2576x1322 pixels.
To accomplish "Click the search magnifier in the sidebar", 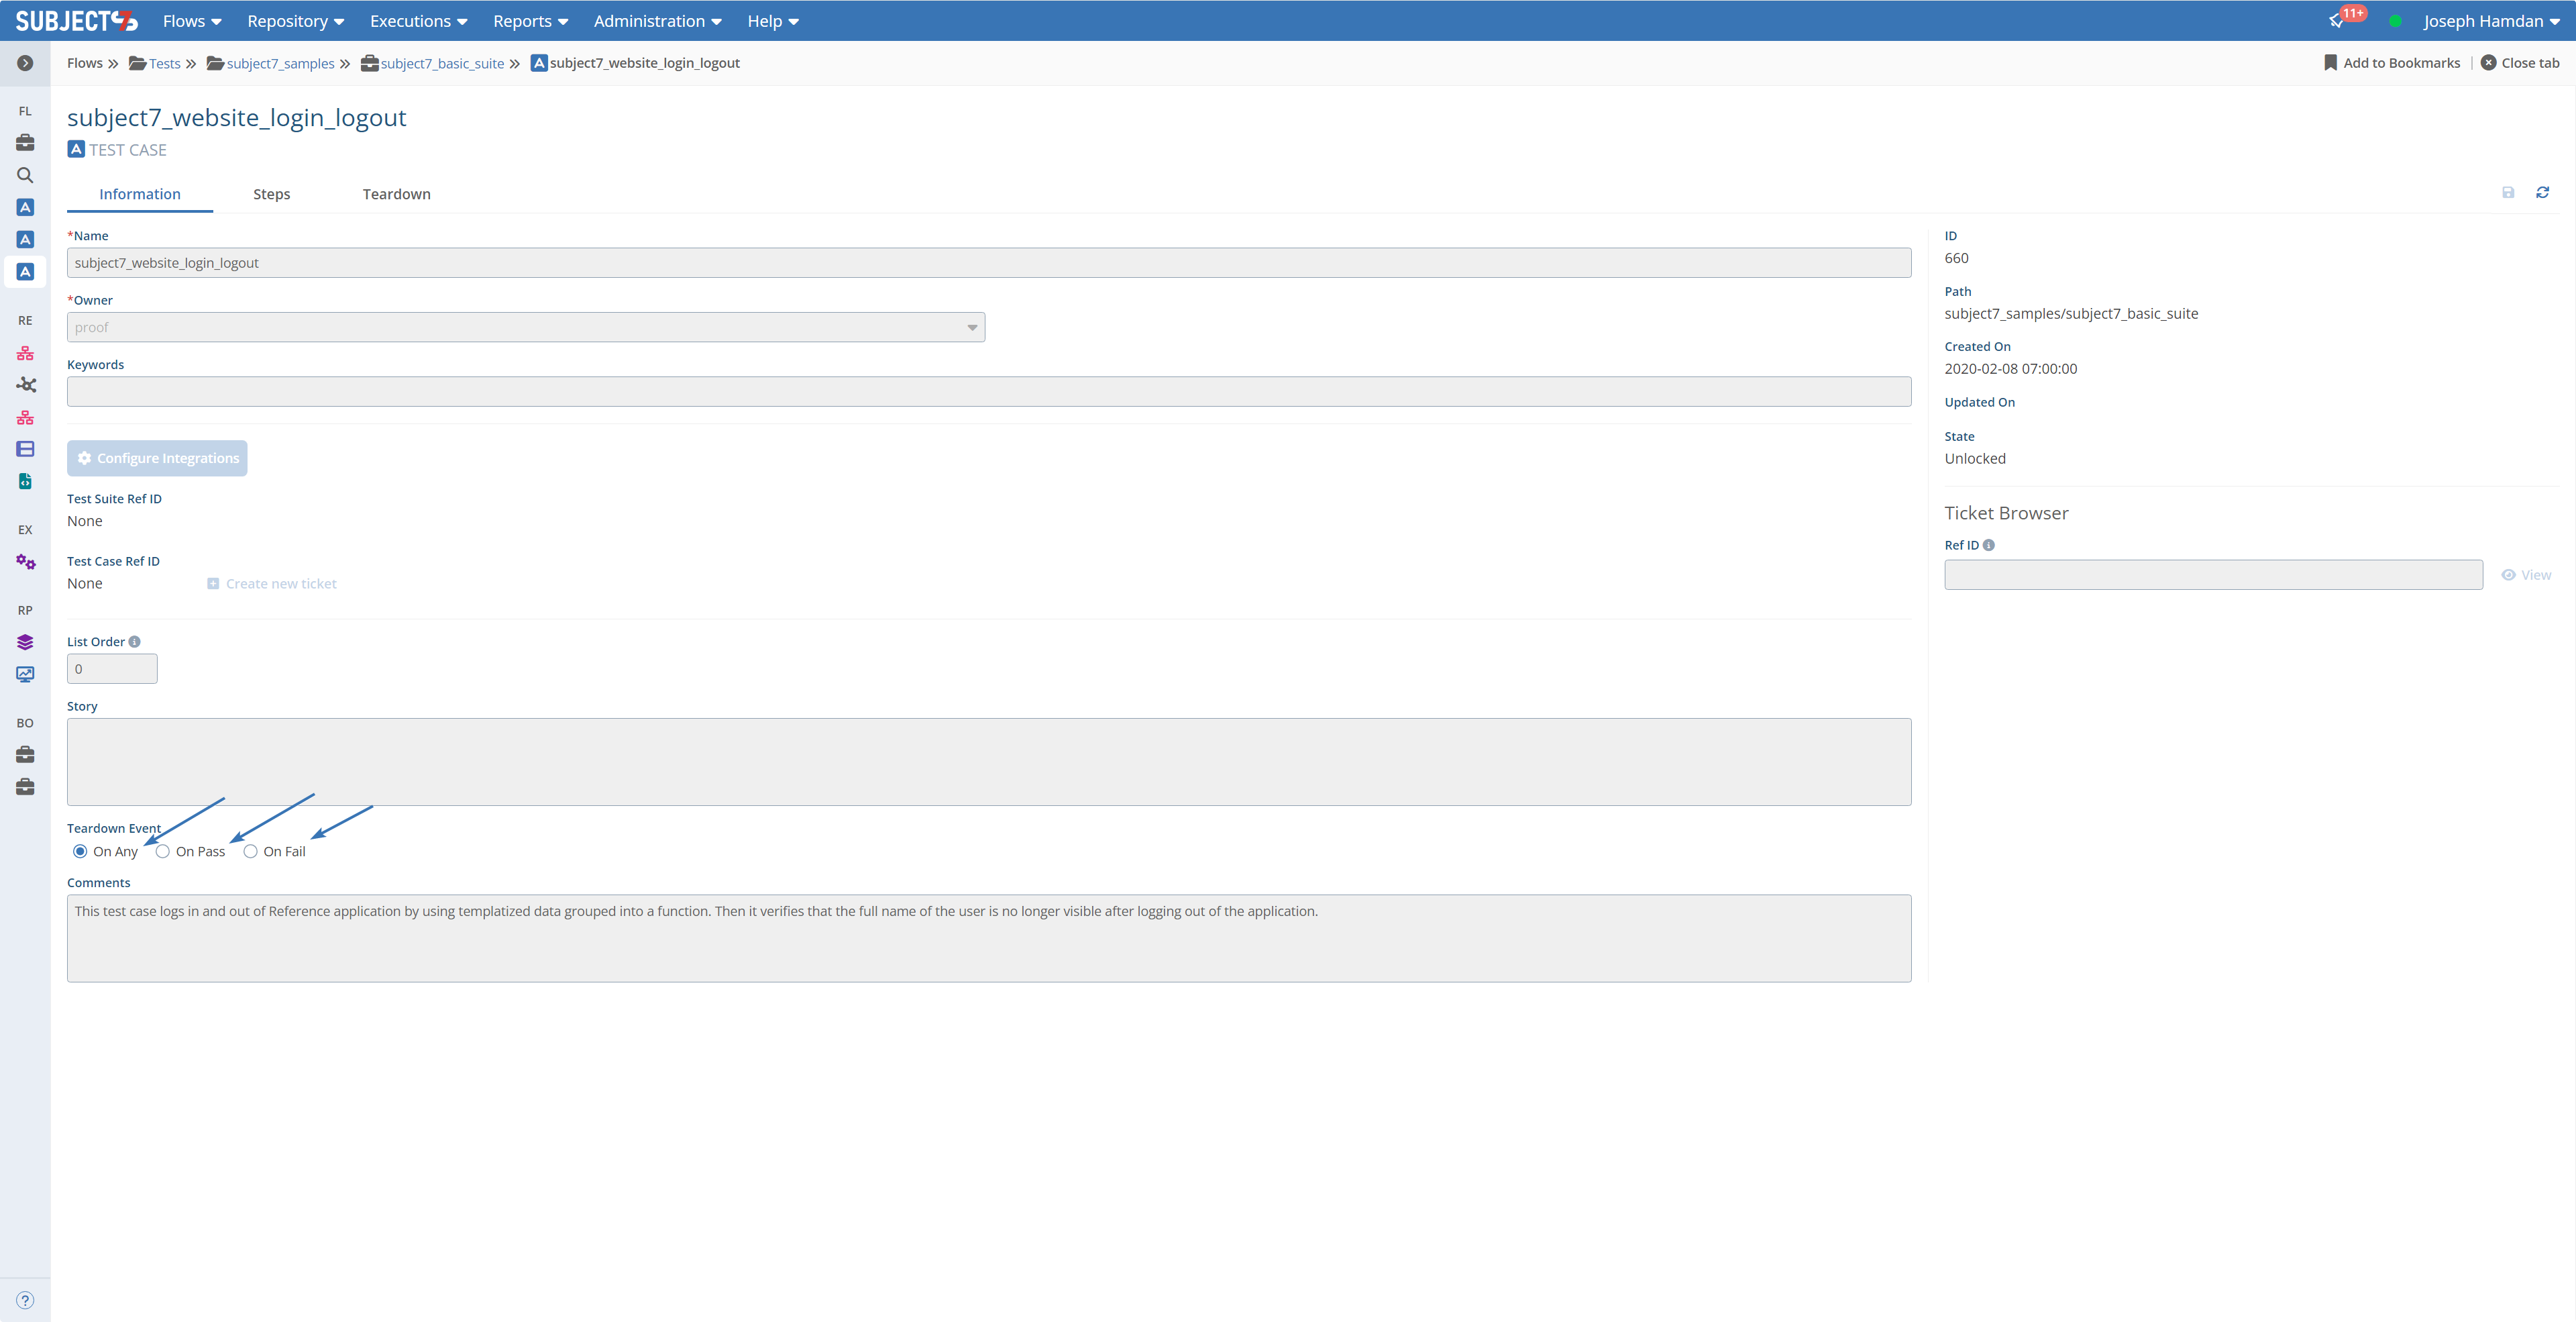I will pos(25,175).
